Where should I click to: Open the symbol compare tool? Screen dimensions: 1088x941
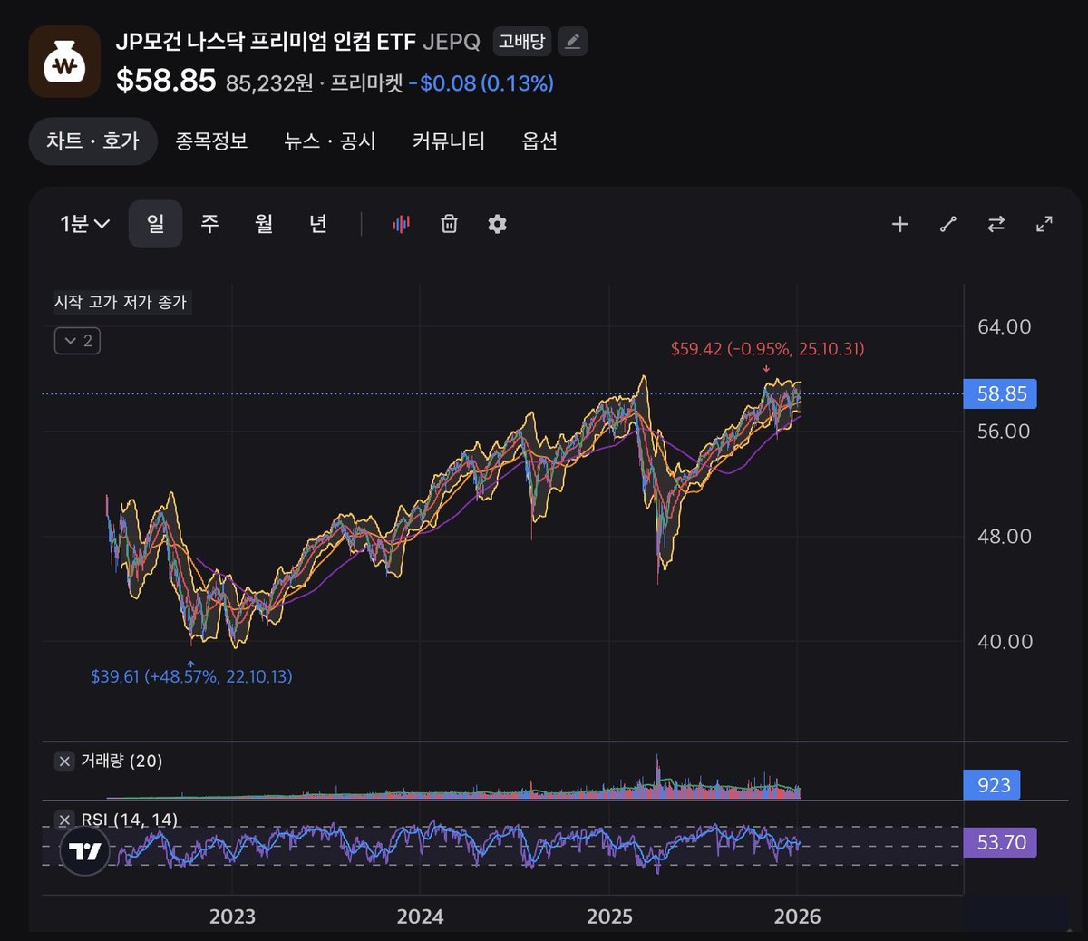(996, 224)
